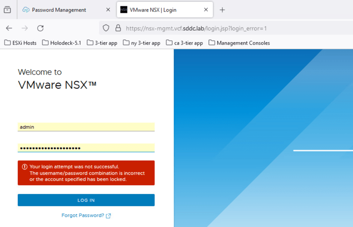Select the VMware NSX Login tab
Image resolution: width=353 pixels, height=227 pixels.
coord(158,10)
